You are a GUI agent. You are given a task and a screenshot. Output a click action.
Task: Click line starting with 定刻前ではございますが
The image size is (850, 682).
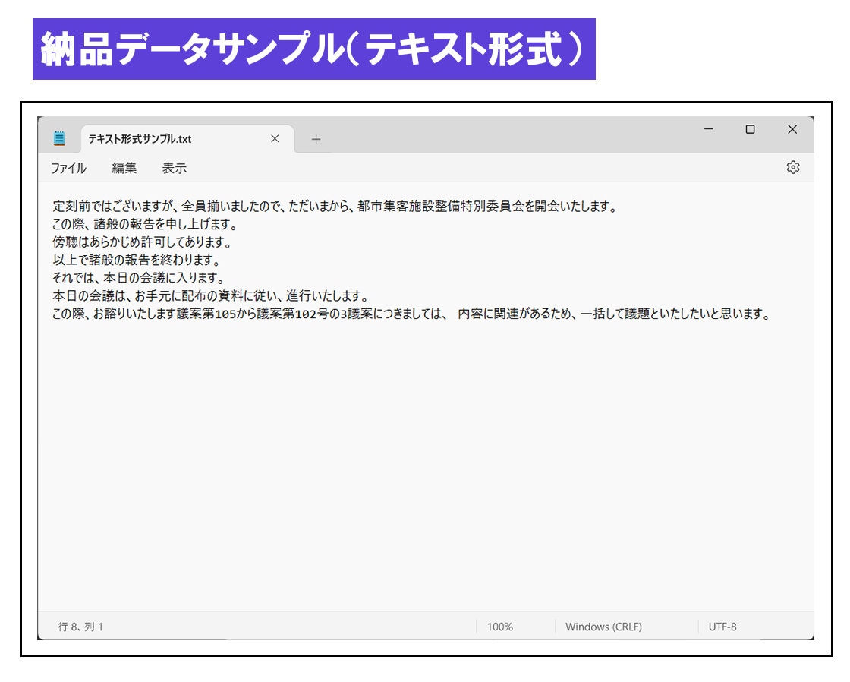tap(335, 206)
